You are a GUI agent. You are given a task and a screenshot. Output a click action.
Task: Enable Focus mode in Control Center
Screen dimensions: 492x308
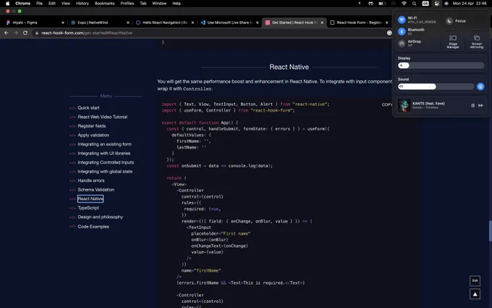(449, 21)
